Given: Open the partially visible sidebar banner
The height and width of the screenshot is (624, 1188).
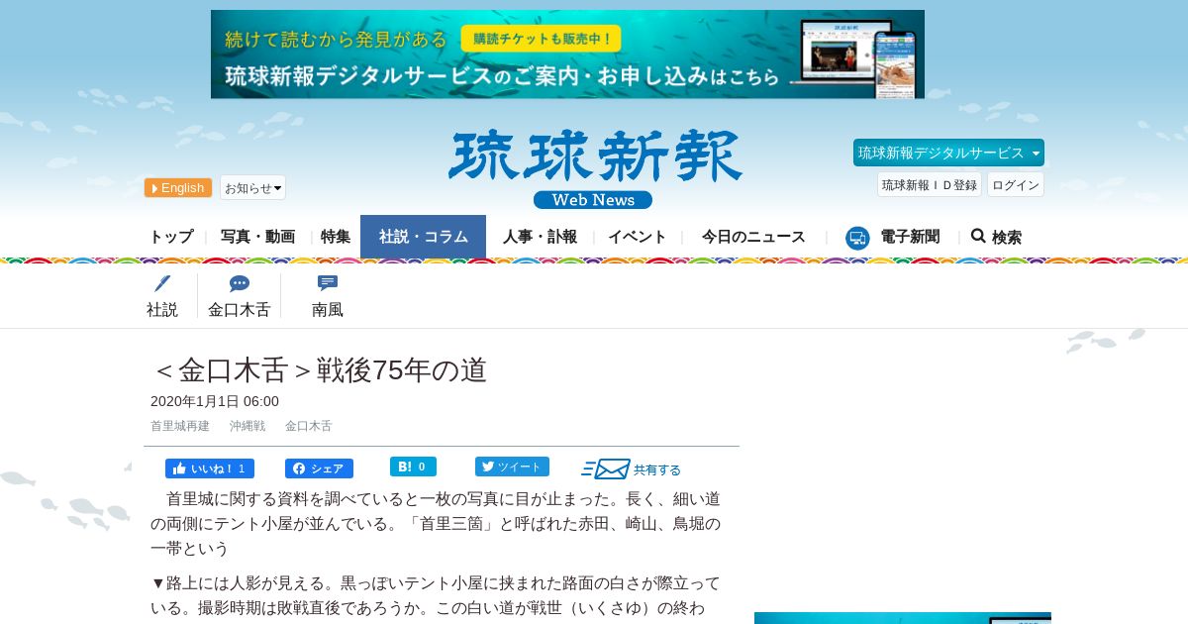Looking at the screenshot, I should tap(902, 618).
